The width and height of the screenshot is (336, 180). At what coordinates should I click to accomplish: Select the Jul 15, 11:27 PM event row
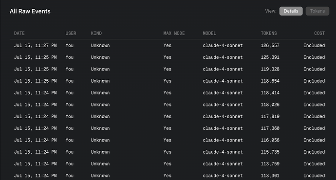click(x=169, y=45)
